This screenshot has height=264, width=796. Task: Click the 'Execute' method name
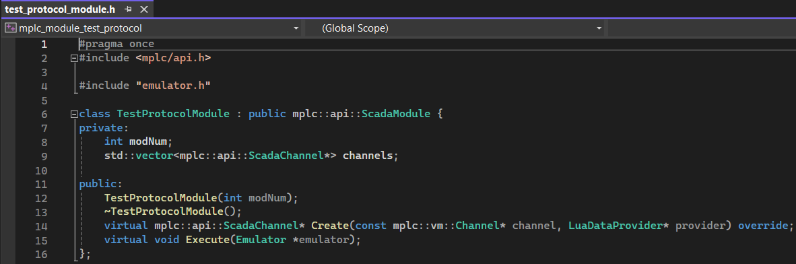click(207, 239)
